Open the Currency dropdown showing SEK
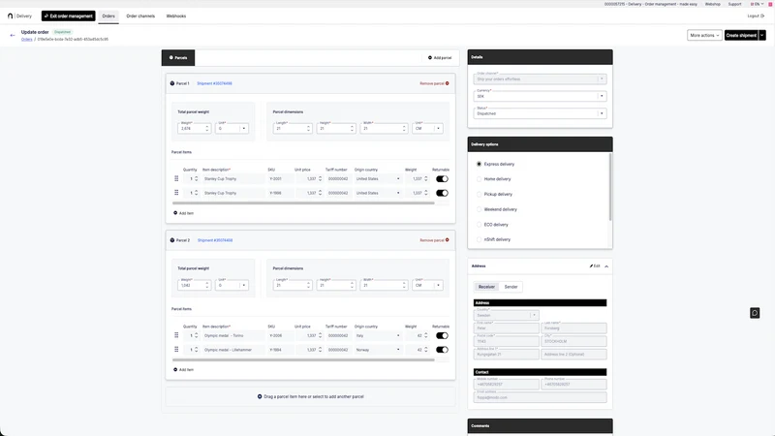 coord(540,96)
